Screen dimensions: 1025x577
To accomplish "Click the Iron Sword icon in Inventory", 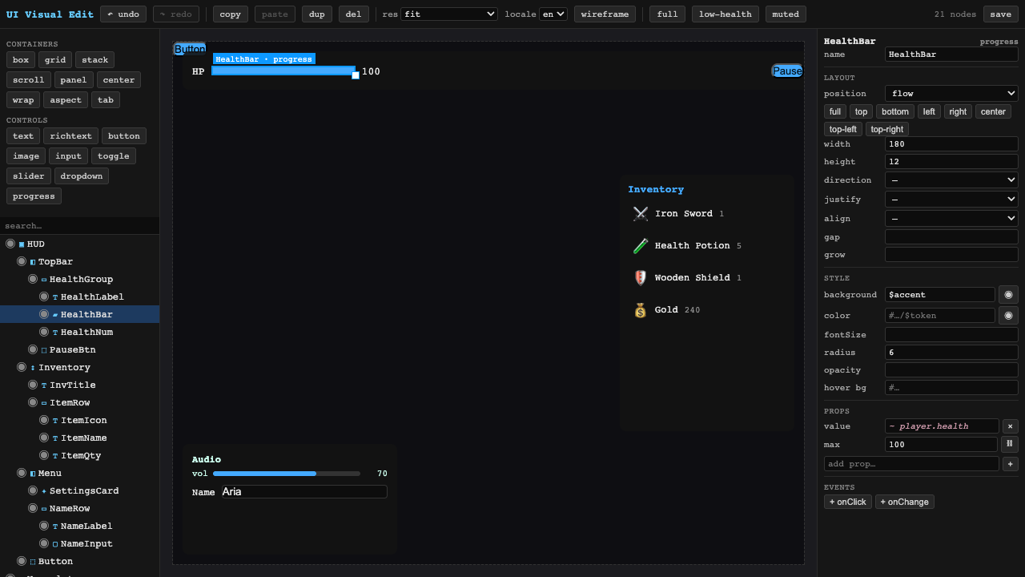I will pyautogui.click(x=641, y=214).
